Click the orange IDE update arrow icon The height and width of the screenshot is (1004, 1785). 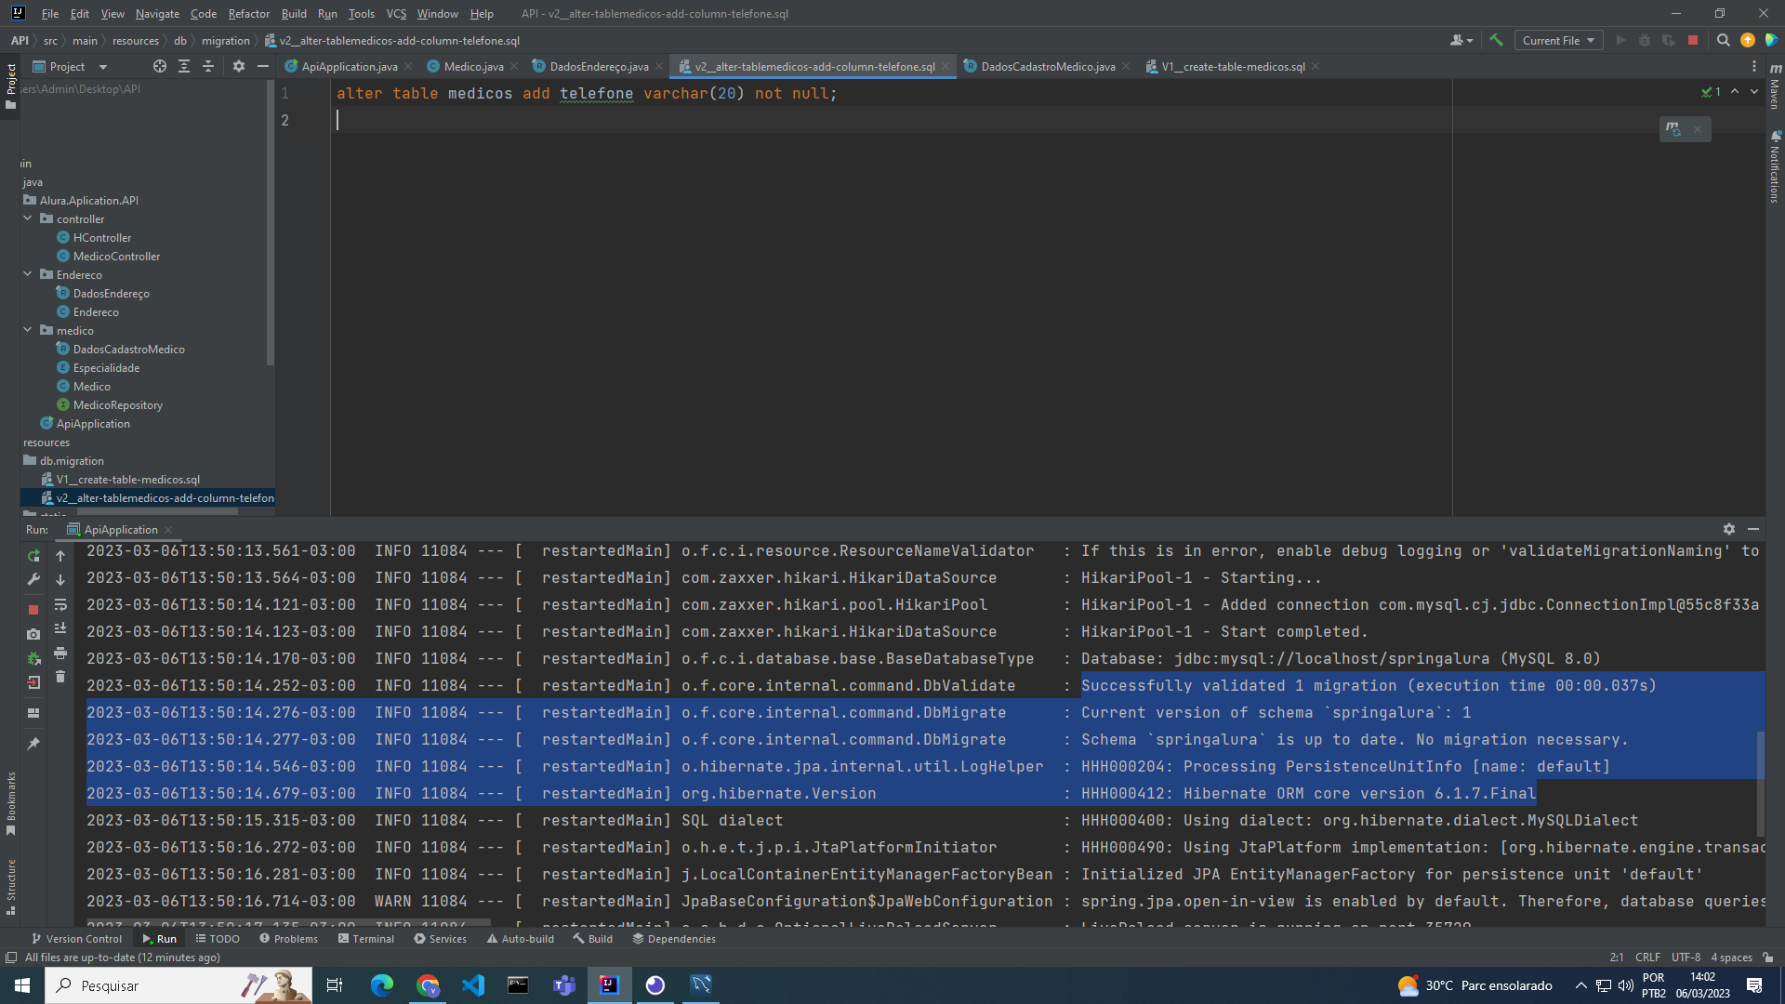coord(1748,40)
